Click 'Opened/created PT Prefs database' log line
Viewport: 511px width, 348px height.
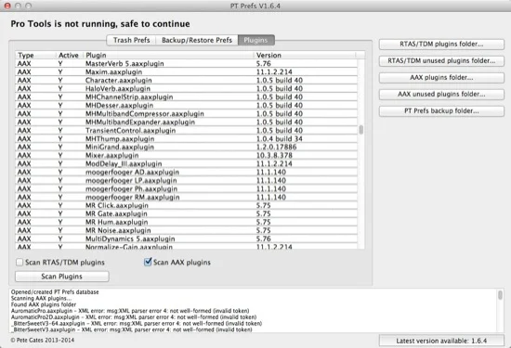point(55,292)
